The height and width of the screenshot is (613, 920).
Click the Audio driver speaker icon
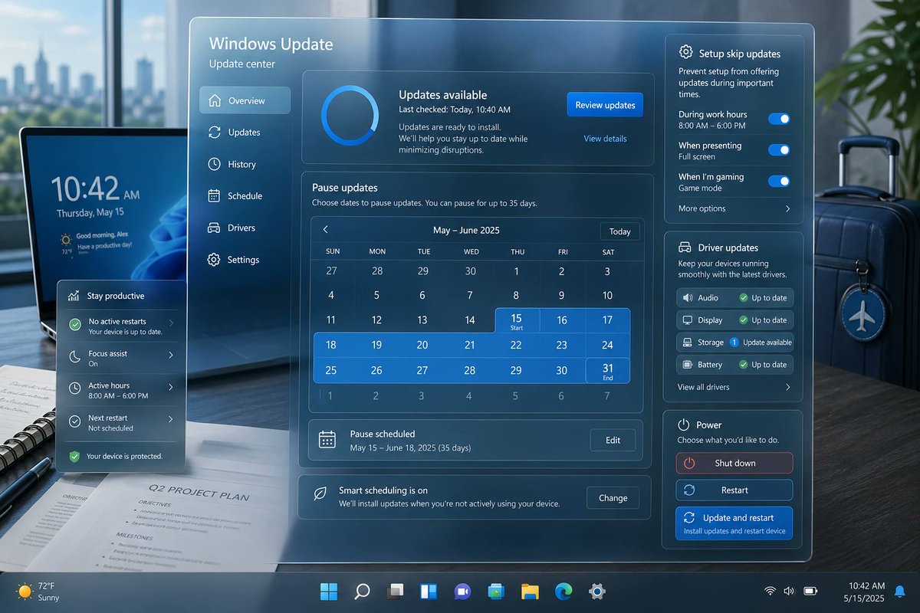tap(686, 297)
